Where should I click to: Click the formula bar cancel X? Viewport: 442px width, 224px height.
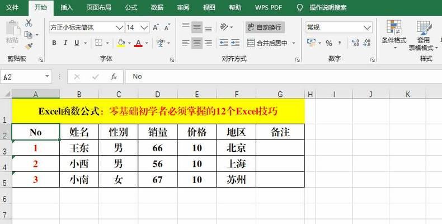pyautogui.click(x=77, y=77)
